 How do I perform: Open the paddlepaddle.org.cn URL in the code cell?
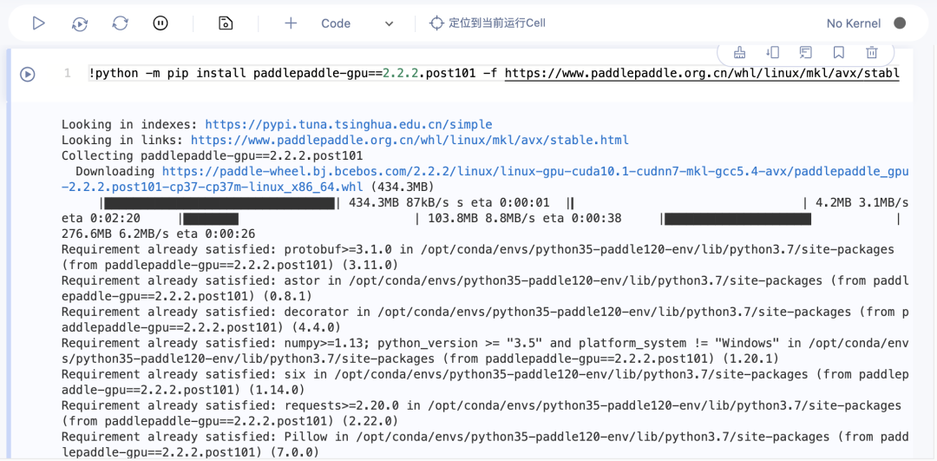[x=702, y=74]
